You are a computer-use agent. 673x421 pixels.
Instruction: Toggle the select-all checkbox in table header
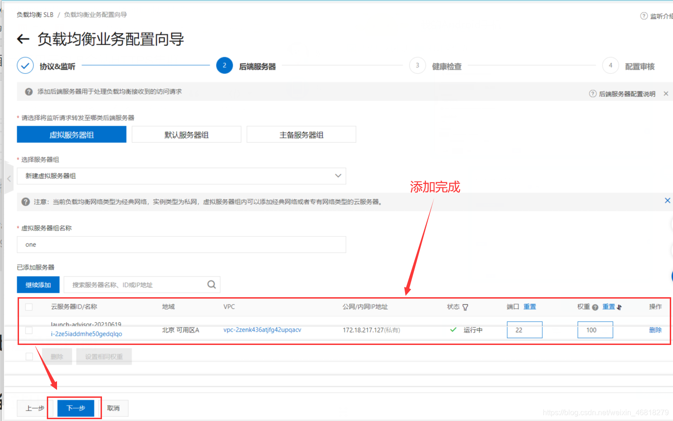point(29,307)
